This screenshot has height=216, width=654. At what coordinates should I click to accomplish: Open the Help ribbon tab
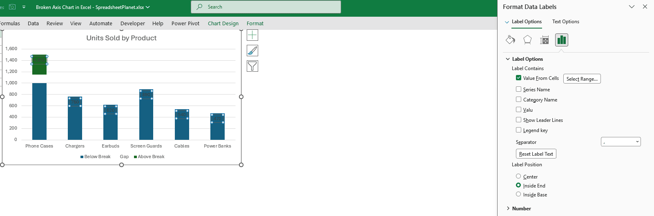(x=158, y=23)
